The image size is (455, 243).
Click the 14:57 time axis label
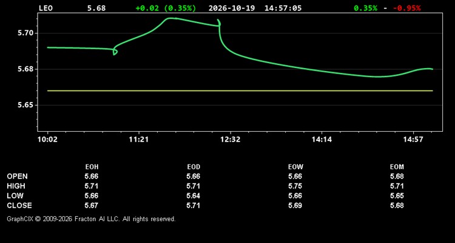click(x=413, y=140)
